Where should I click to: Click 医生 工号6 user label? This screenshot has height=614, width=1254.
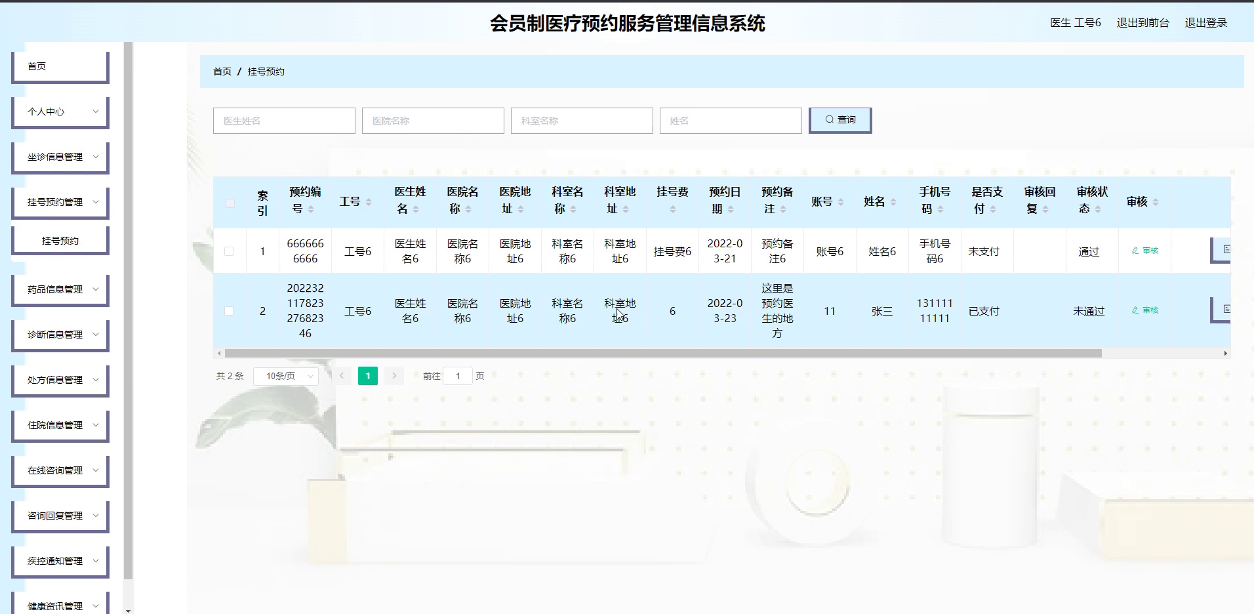tap(1075, 23)
